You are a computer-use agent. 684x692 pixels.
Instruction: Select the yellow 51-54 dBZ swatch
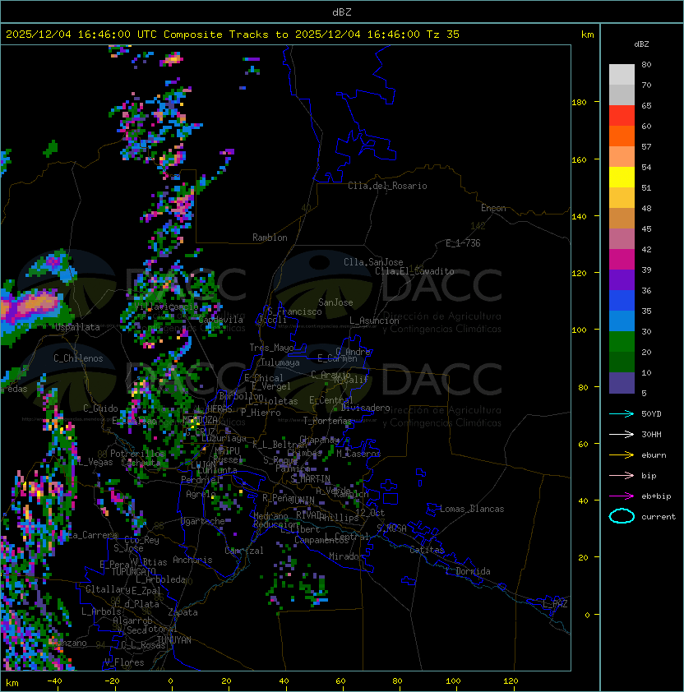[x=622, y=178]
